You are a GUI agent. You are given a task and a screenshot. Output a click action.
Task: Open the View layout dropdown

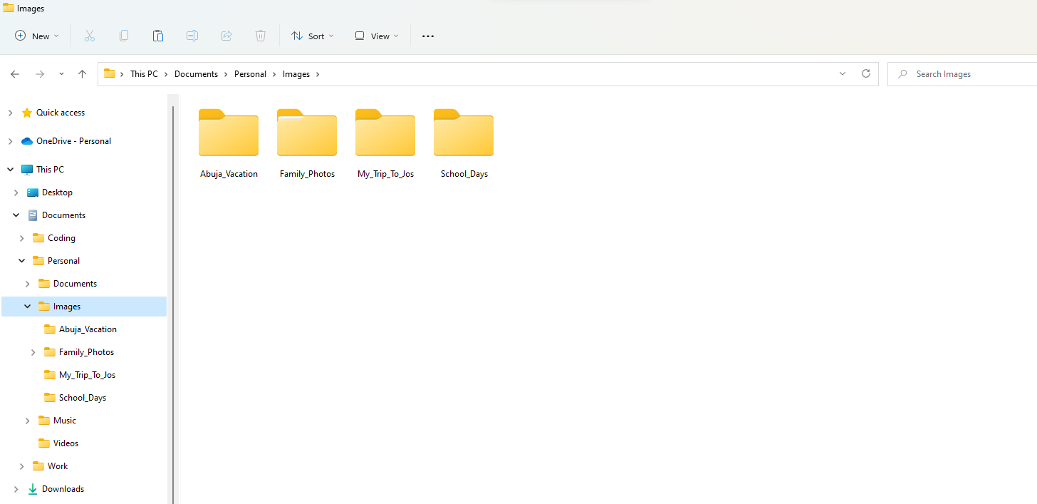click(x=377, y=36)
